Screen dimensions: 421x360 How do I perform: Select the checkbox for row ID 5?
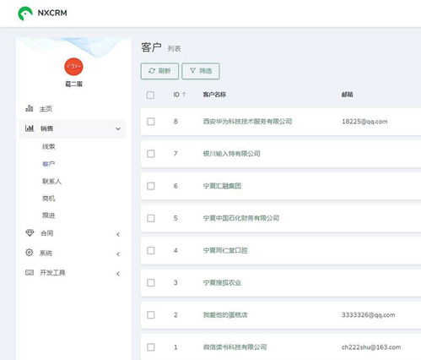151,218
